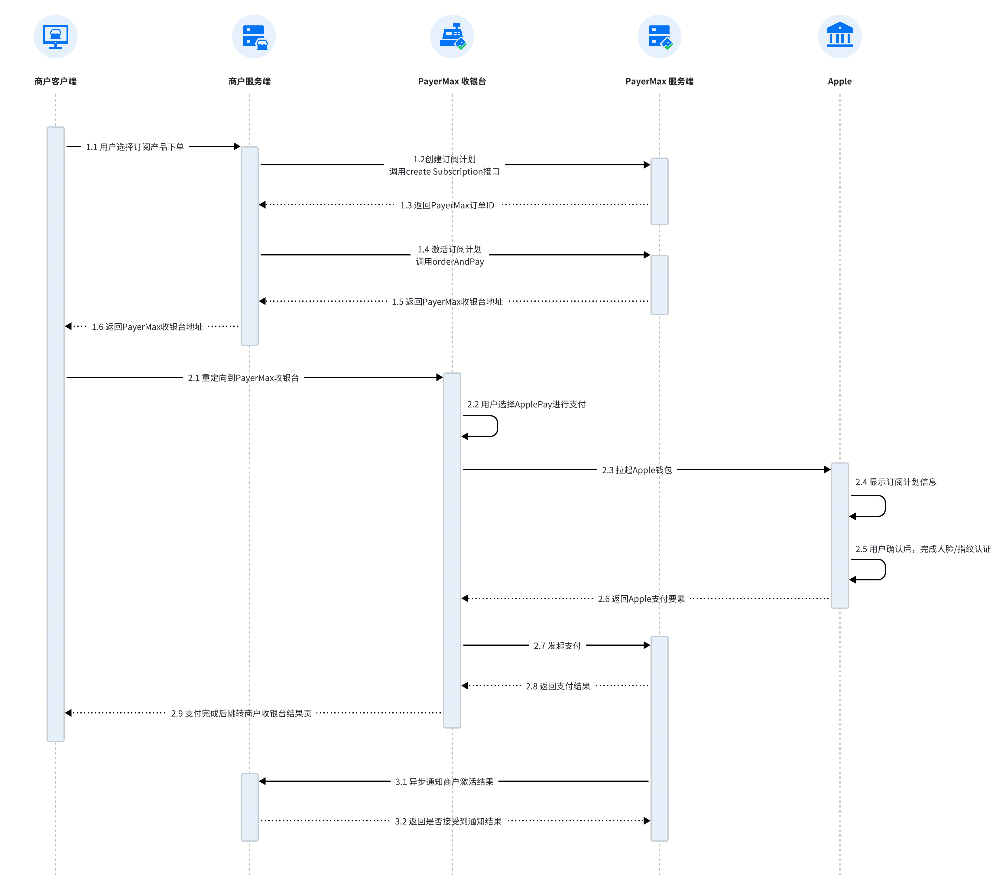1006x890 pixels.
Task: Select the 商户客户端 header label
Action: [56, 81]
